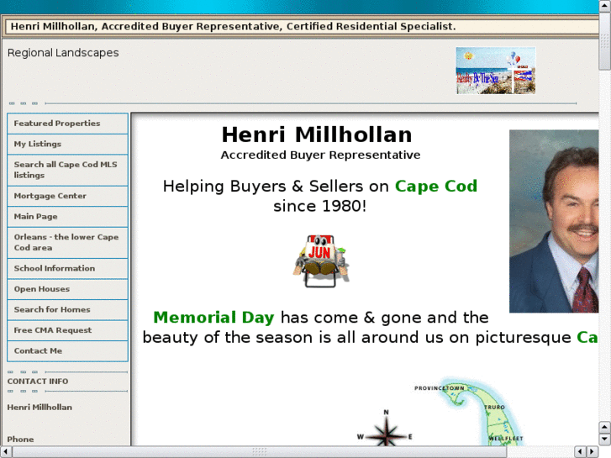The image size is (611, 458).
Task: Return to Main Page
Action: (x=67, y=217)
